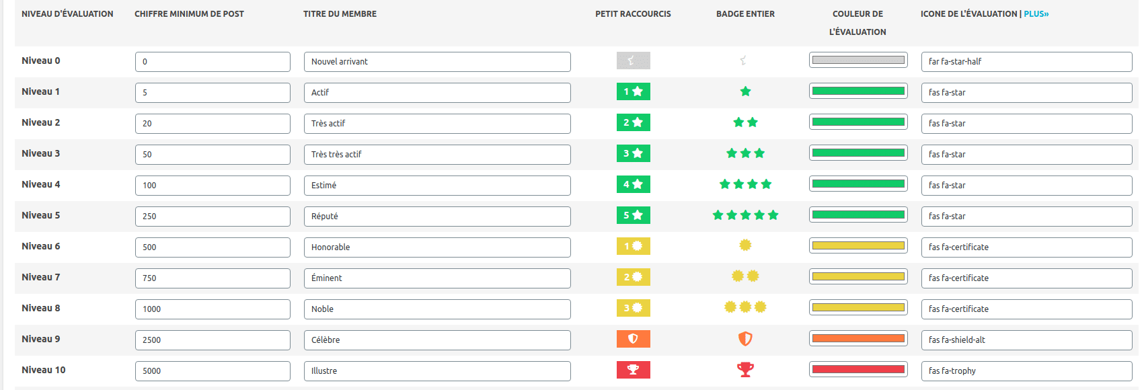The height and width of the screenshot is (390, 1144).
Task: Open the PLUS» icon link
Action: pyautogui.click(x=1036, y=13)
